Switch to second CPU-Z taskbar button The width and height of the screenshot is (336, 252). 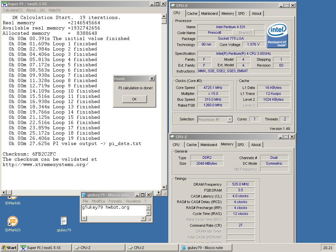tap(153, 247)
